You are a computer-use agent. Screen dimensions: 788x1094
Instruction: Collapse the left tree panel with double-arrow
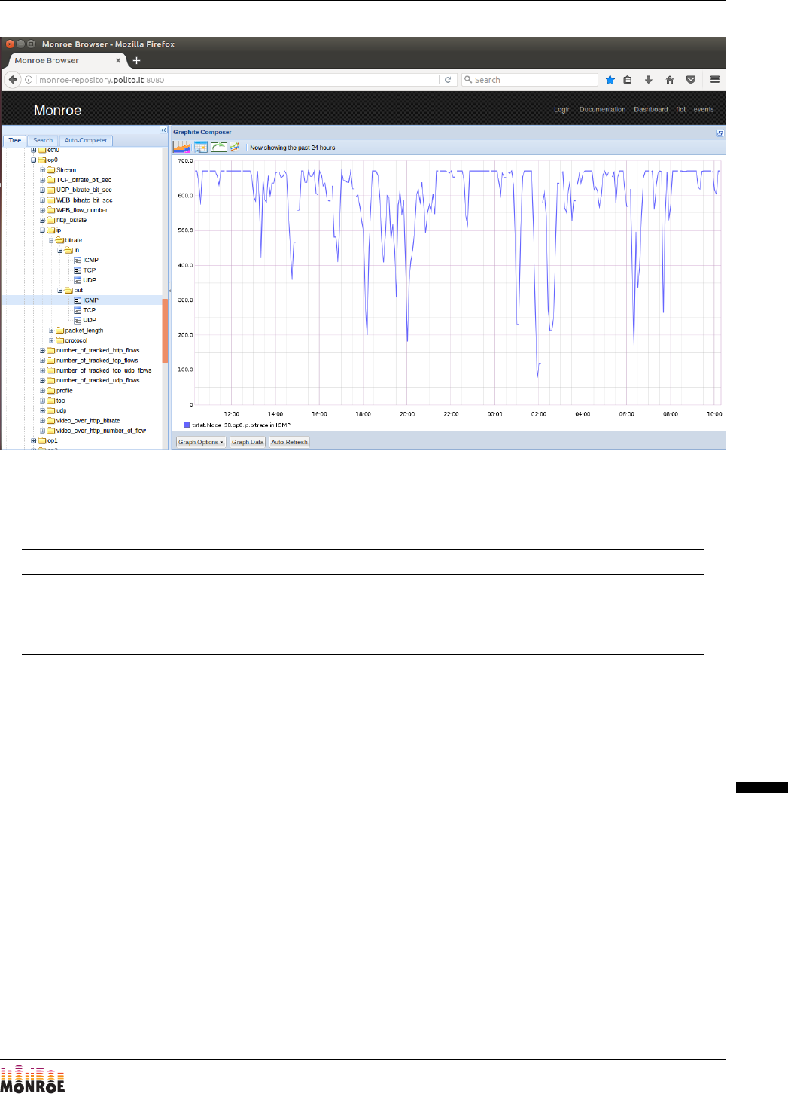click(x=163, y=130)
